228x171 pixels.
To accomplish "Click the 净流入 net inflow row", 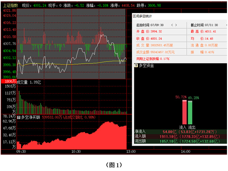I will pyautogui.click(x=181, y=131).
